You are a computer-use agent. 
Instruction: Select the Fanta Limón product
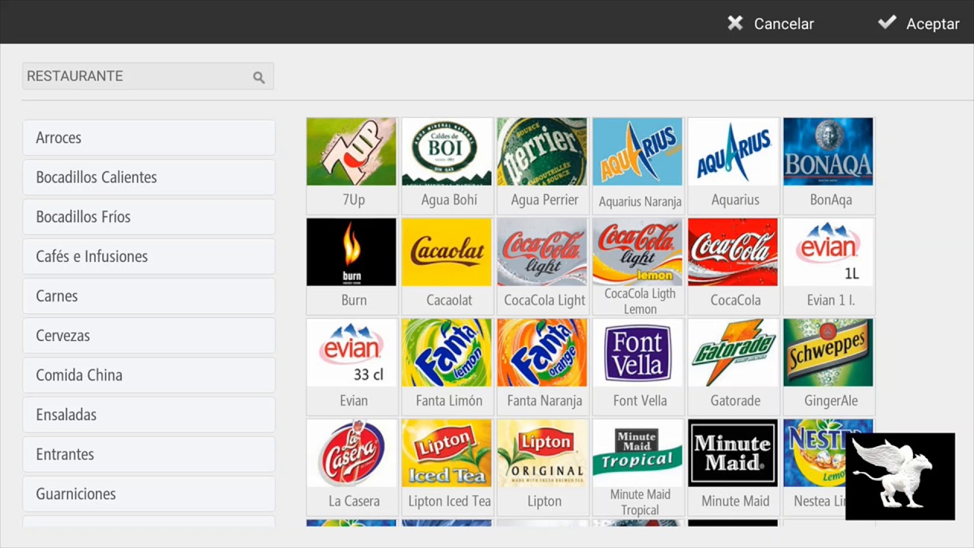pyautogui.click(x=447, y=366)
